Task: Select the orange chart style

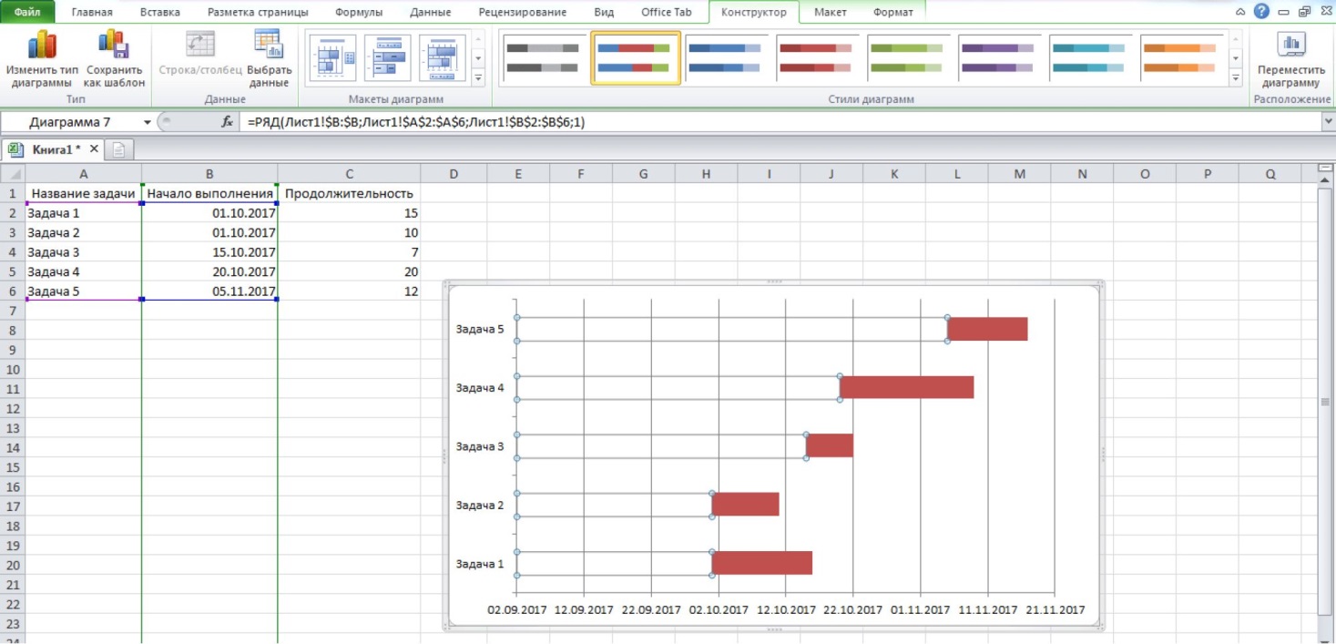Action: pyautogui.click(x=1181, y=58)
